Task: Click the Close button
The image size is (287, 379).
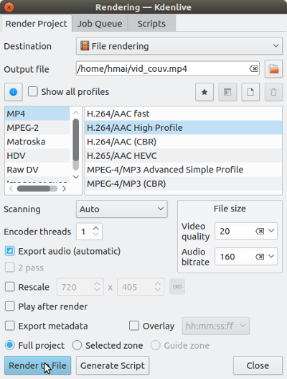Action: [258, 365]
